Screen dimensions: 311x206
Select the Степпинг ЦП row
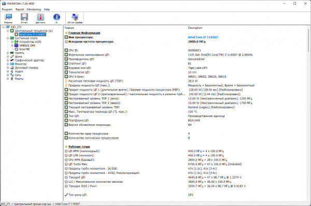click(x=185, y=63)
